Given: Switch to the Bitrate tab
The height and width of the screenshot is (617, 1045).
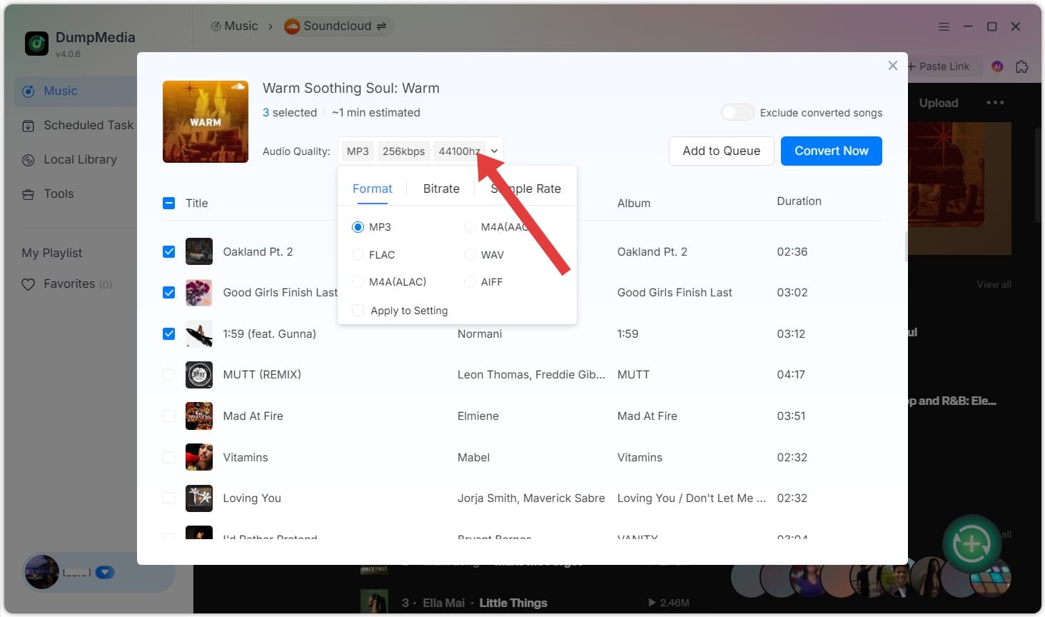Looking at the screenshot, I should (x=441, y=189).
